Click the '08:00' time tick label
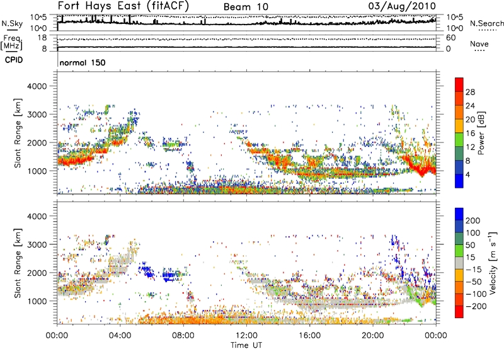The width and height of the screenshot is (504, 349). coord(183,336)
